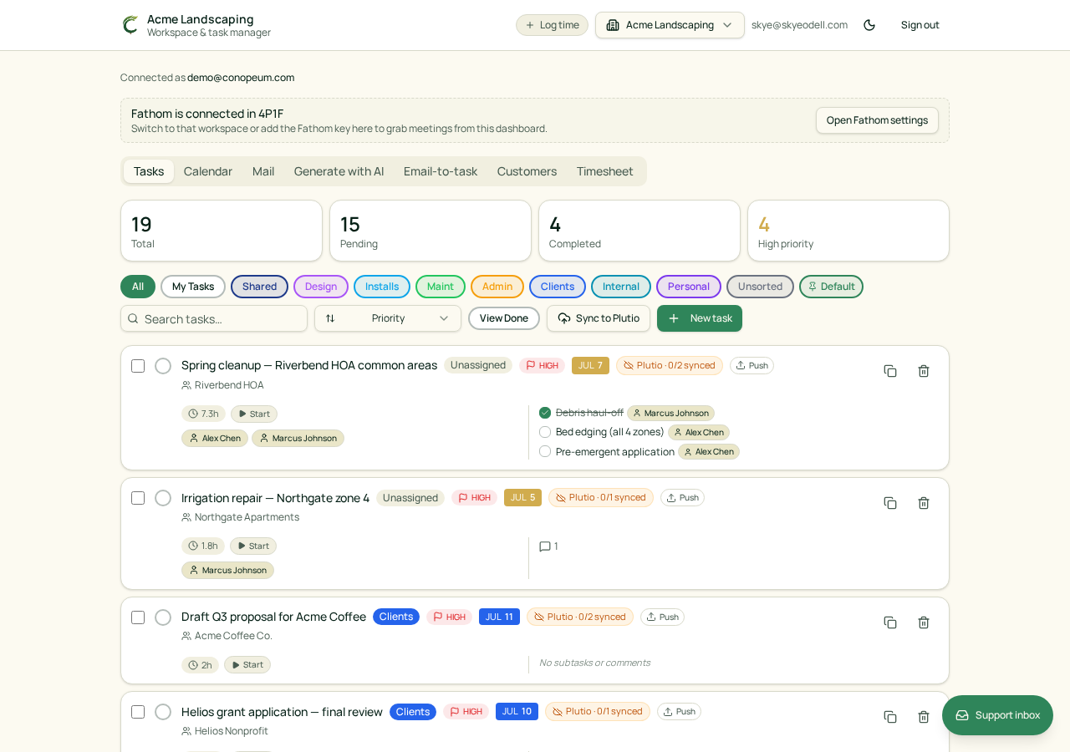Viewport: 1070px width, 752px height.
Task: Duplicate the Draft Q3 proposal task
Action: [x=890, y=622]
